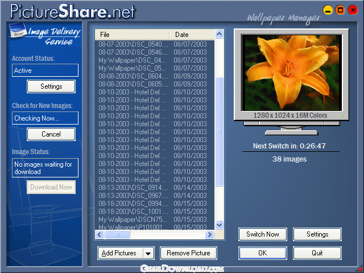Click the Next Switch in countdown text
The height and width of the screenshot is (273, 364).
click(x=289, y=146)
